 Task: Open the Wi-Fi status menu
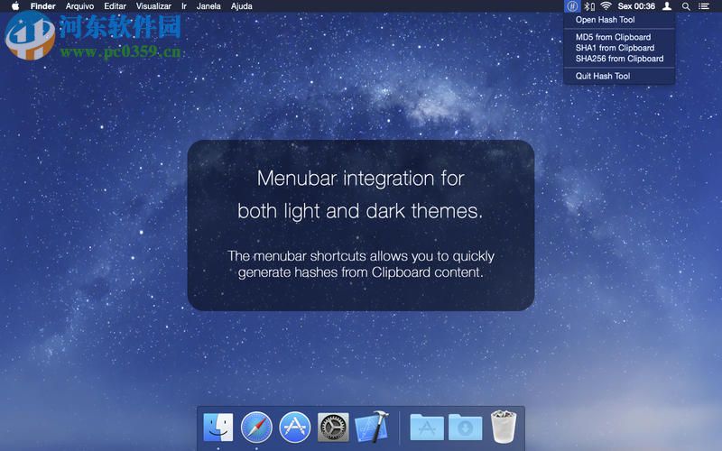606,6
